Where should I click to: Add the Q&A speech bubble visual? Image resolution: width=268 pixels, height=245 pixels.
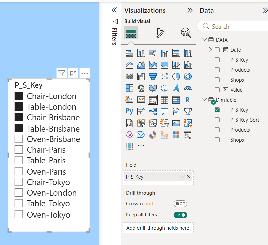point(164,111)
